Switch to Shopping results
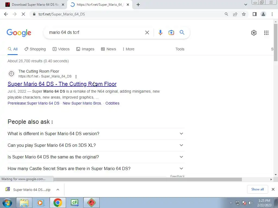This screenshot has height=208, width=278. [35, 49]
